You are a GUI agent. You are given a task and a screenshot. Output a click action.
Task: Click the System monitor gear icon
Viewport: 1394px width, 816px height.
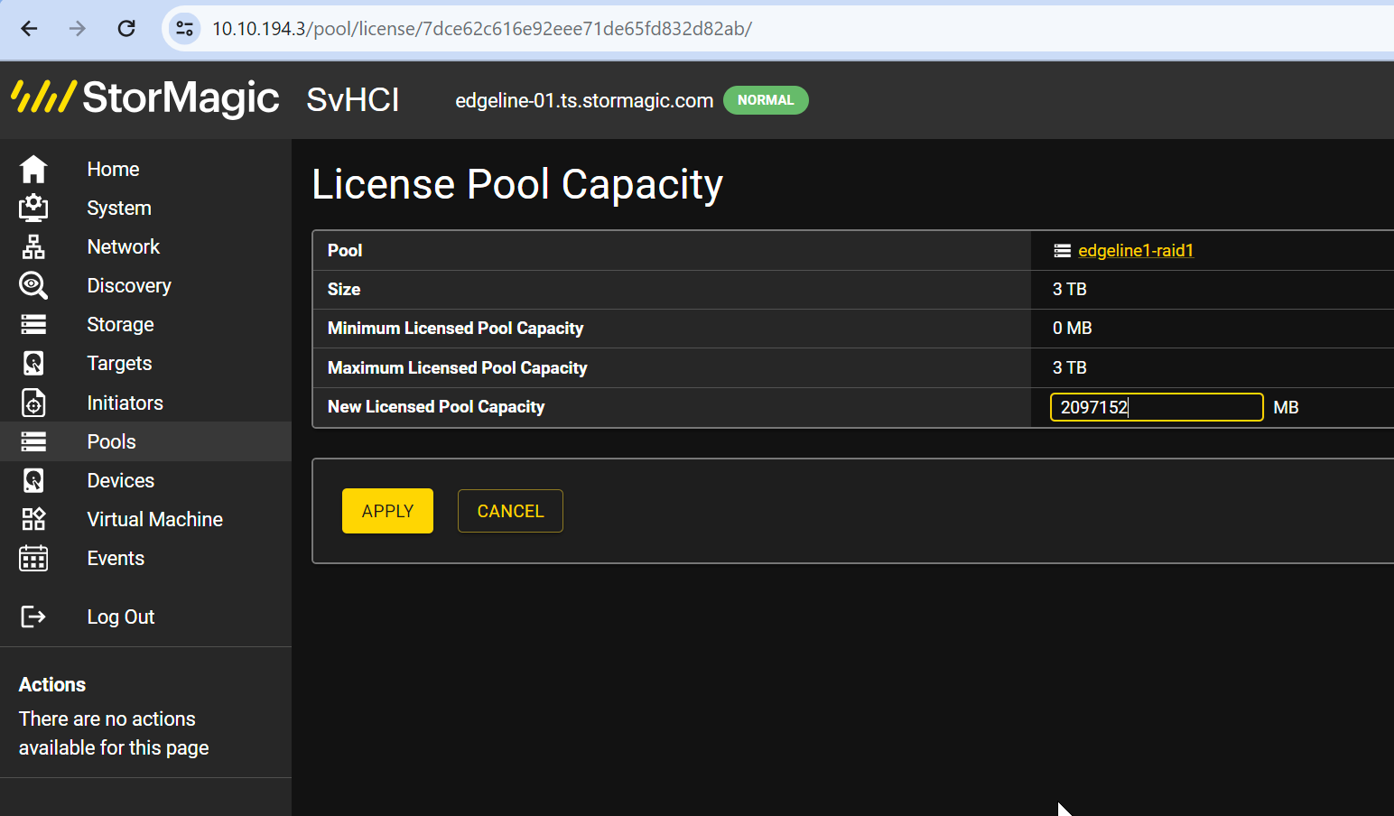click(33, 208)
